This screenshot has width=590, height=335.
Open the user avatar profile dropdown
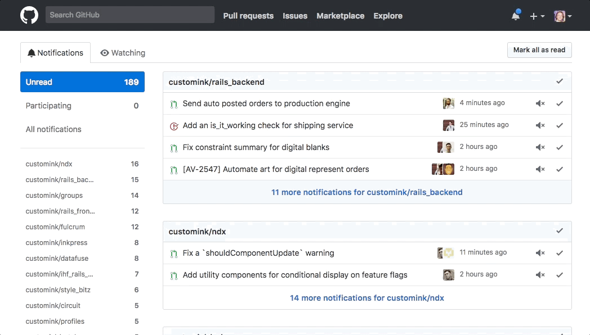(562, 16)
